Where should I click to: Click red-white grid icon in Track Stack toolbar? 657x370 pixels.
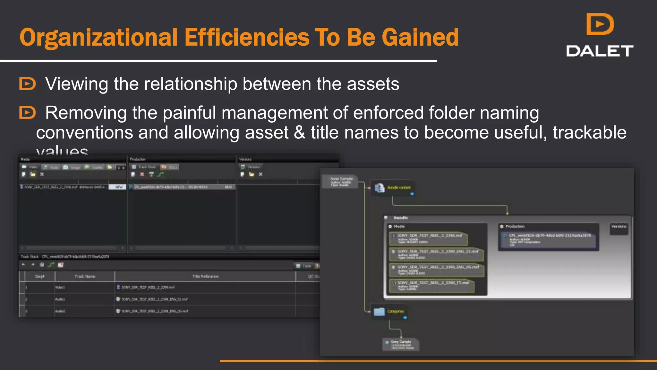(61, 265)
